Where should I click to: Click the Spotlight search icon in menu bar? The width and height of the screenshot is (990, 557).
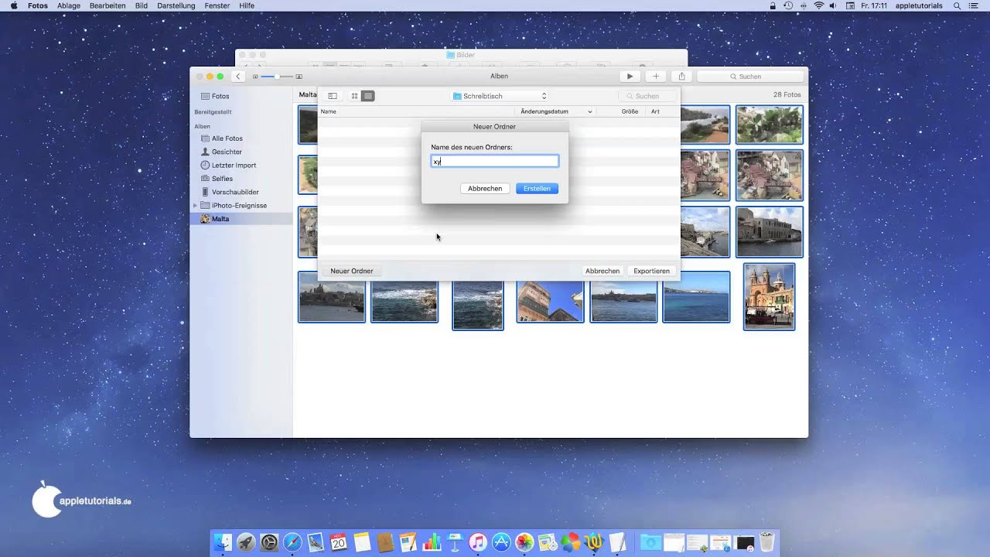[x=956, y=5]
